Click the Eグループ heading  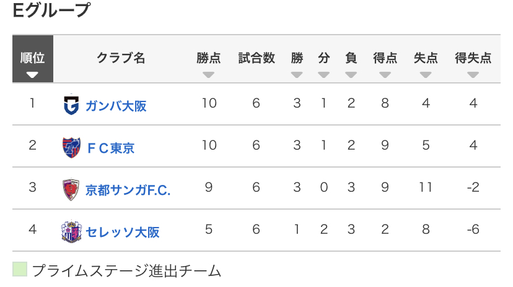(51, 11)
